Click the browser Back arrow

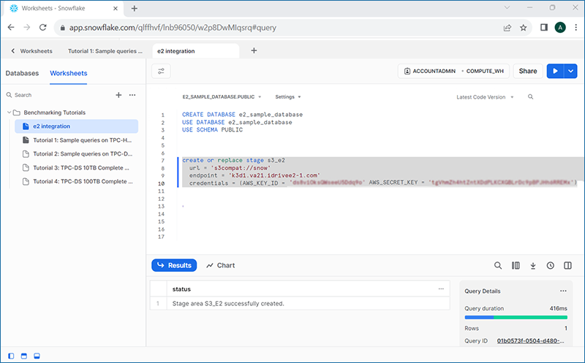tap(11, 27)
